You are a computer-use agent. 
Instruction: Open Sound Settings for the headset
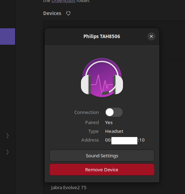[102, 156]
